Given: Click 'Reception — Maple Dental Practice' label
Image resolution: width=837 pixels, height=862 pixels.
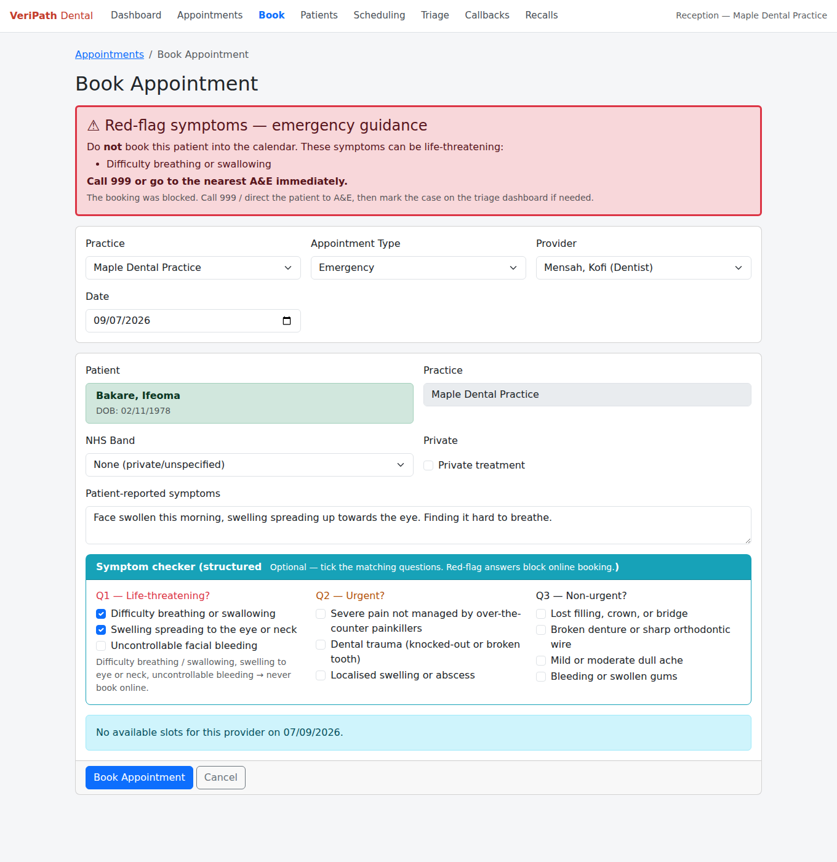Looking at the screenshot, I should click(751, 15).
